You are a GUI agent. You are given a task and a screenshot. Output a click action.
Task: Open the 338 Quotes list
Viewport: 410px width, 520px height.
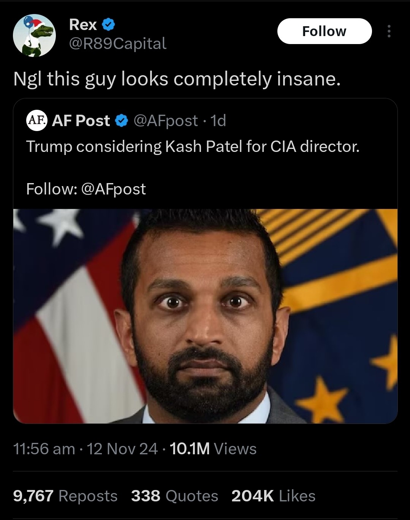pyautogui.click(x=174, y=496)
